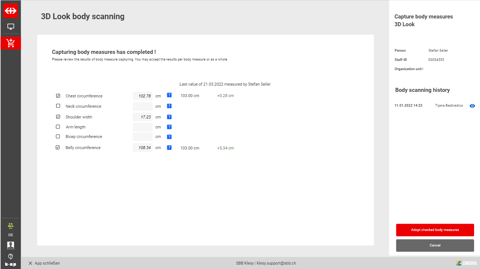This screenshot has width=480, height=269.
Task: Show help for Neck circumference
Action: [169, 106]
